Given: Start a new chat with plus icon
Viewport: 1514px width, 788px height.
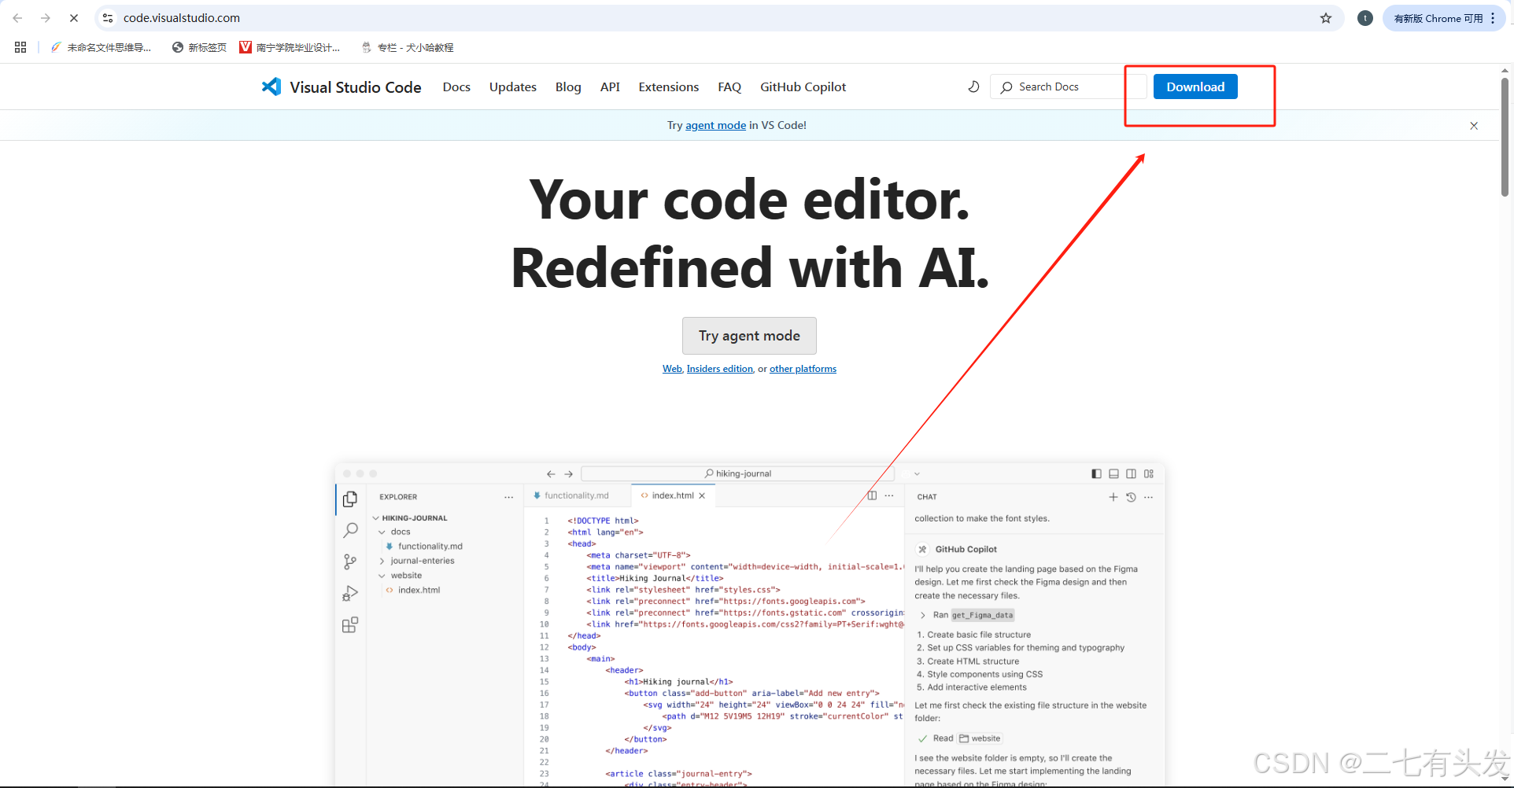Looking at the screenshot, I should click(x=1113, y=497).
